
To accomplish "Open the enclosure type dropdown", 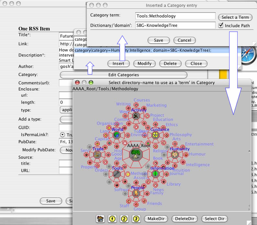I will coord(67,110).
